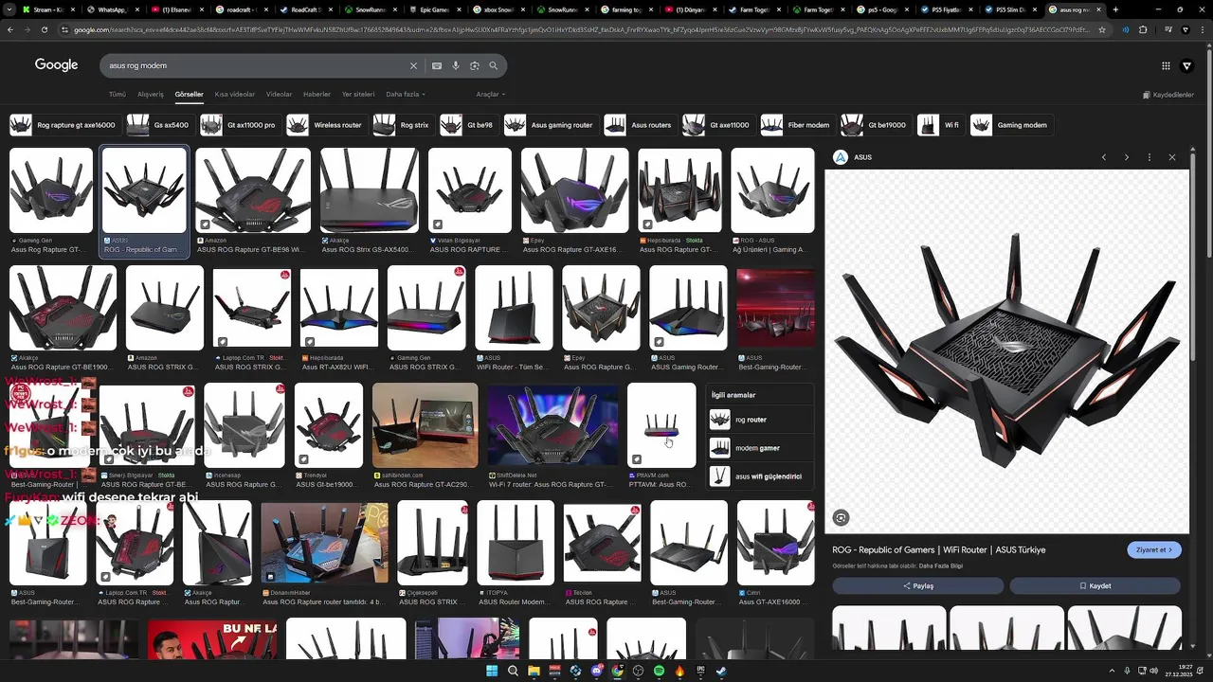Select related search 'rog router'
1213x682 pixels.
(760, 420)
